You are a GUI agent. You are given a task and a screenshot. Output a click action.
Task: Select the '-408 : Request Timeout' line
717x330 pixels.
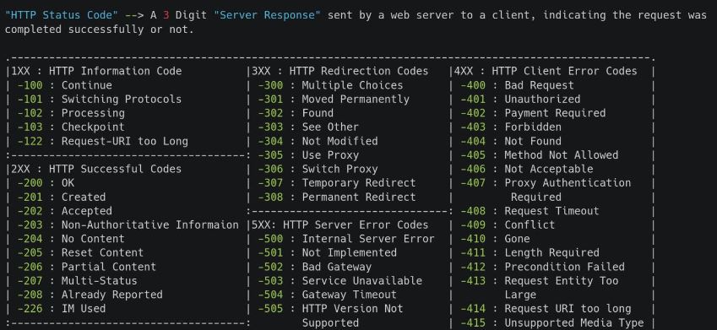(x=530, y=211)
